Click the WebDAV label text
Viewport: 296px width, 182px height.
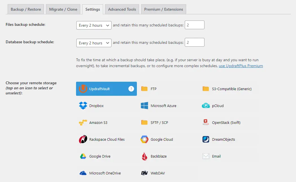(x=158, y=173)
